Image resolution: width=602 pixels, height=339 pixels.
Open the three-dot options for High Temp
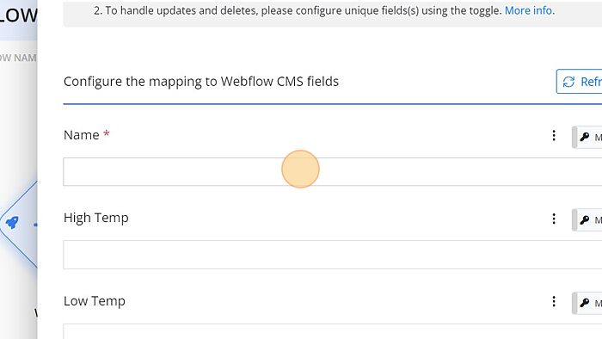pos(554,219)
